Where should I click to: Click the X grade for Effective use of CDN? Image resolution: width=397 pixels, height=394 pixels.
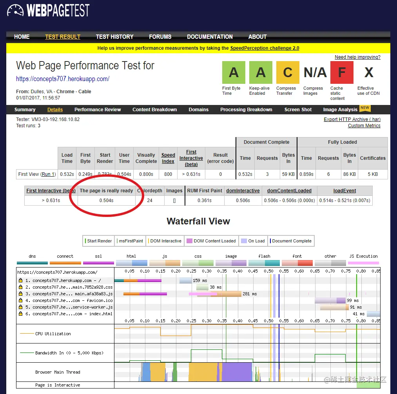369,72
